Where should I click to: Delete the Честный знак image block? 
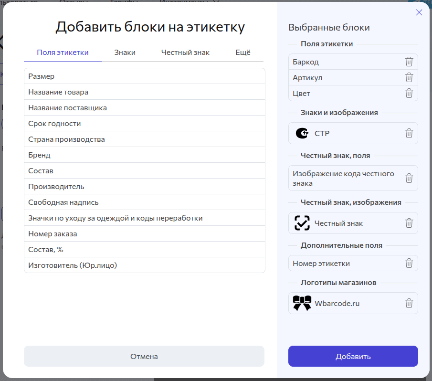click(x=409, y=223)
